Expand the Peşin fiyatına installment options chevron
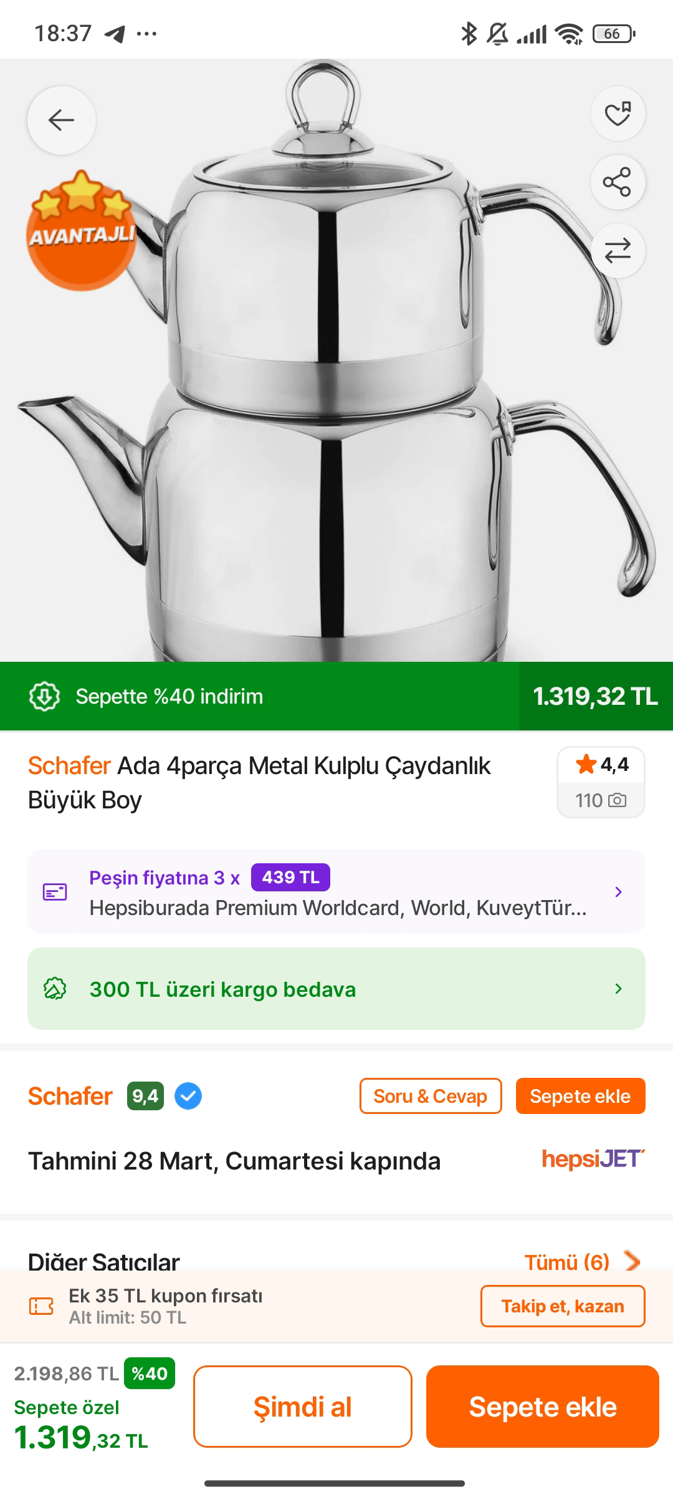 pyautogui.click(x=618, y=892)
